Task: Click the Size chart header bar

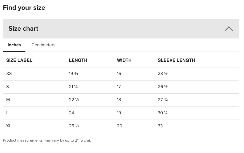Action: (x=121, y=29)
